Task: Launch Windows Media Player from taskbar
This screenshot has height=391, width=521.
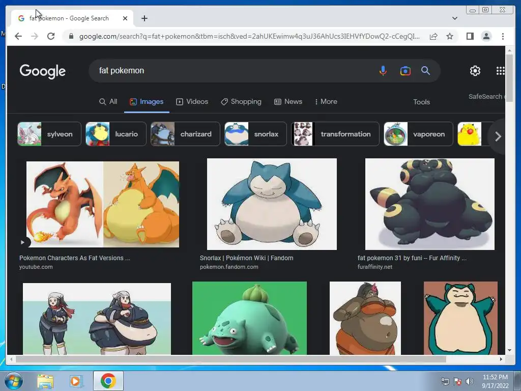Action: coord(76,381)
